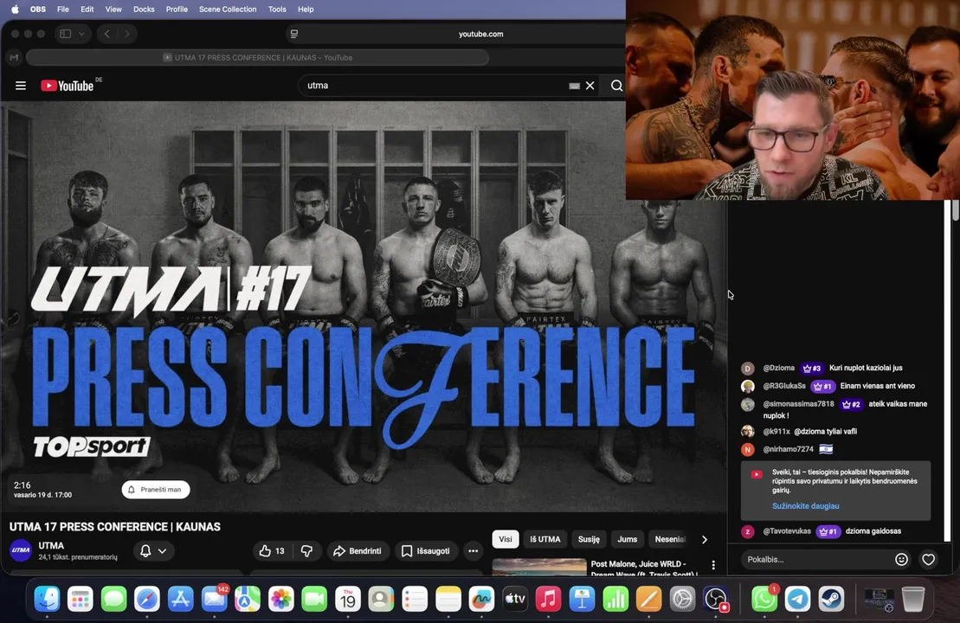Save the video with Išsaugoti button

[x=426, y=551]
